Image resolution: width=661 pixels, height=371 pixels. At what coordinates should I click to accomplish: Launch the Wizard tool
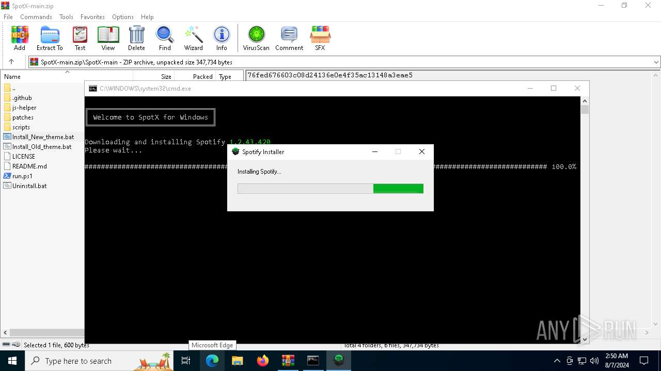tap(194, 39)
